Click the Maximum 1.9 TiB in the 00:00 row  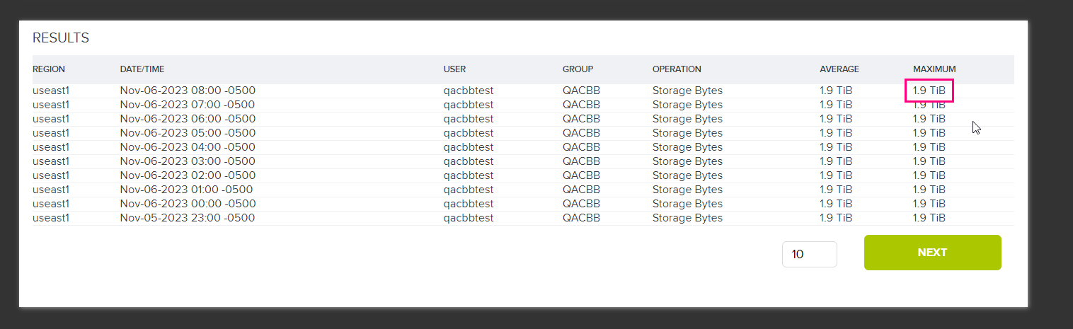point(929,204)
